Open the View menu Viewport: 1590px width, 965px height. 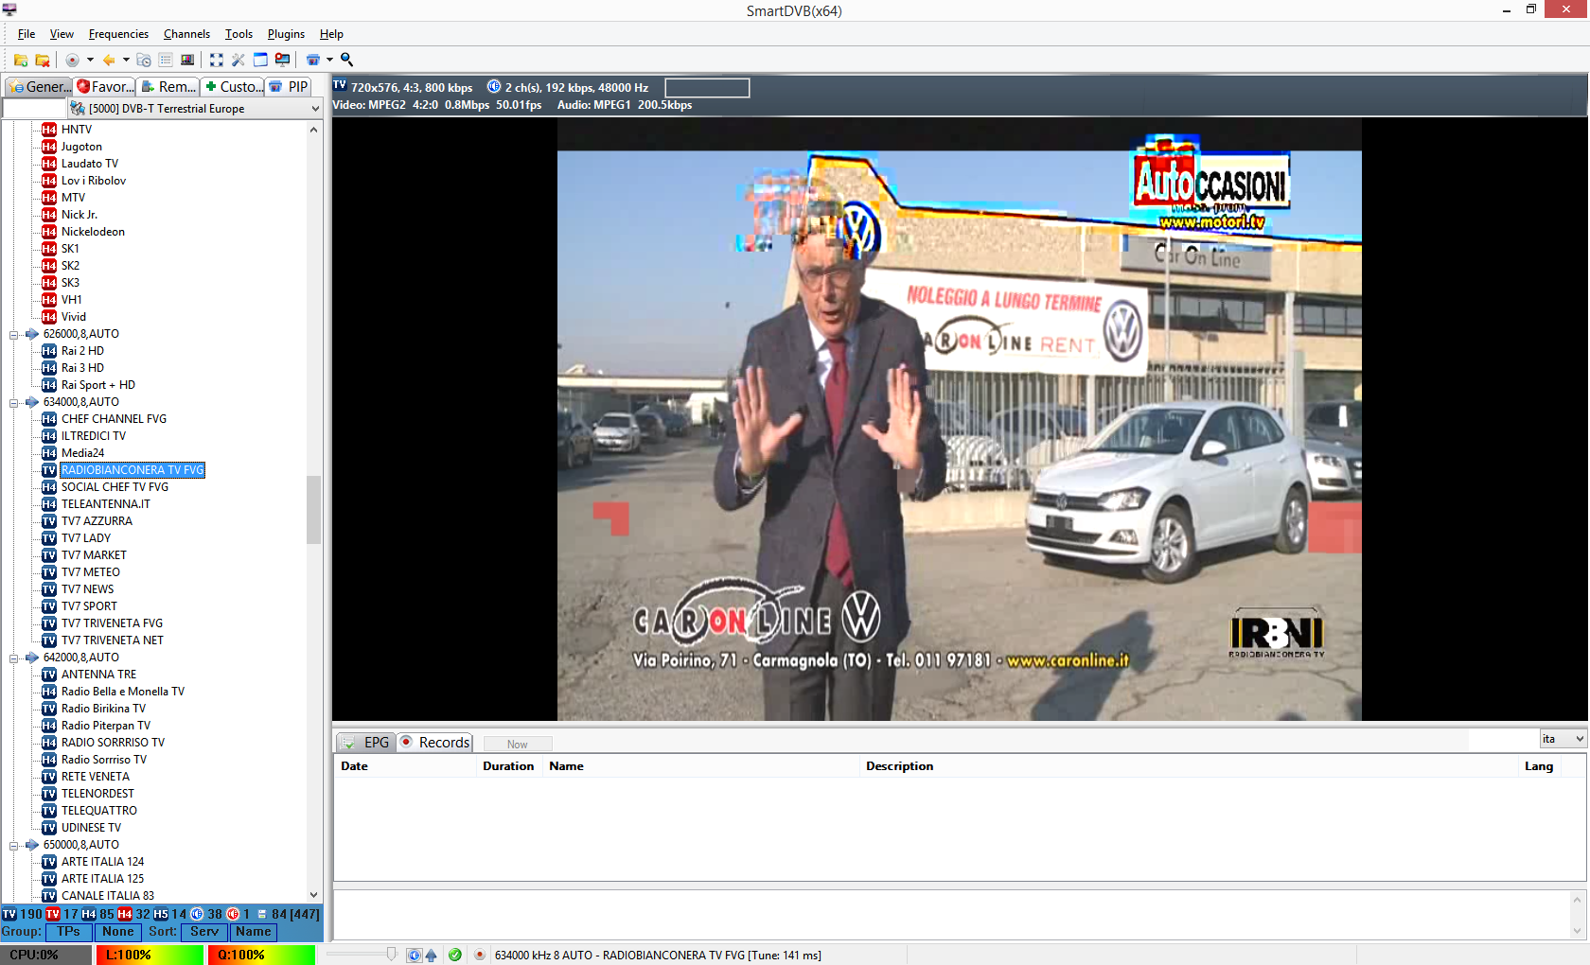pyautogui.click(x=62, y=34)
